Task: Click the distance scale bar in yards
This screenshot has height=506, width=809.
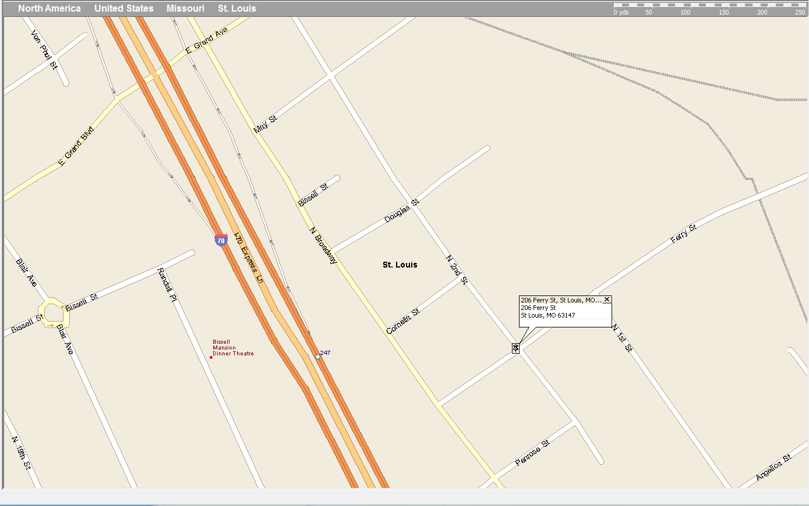Action: pos(709,8)
